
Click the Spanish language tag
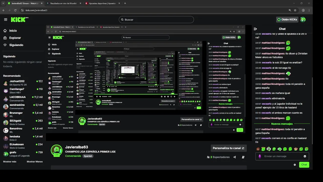[88, 156]
